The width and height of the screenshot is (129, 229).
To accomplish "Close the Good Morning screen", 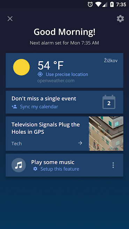I will 10,19.
